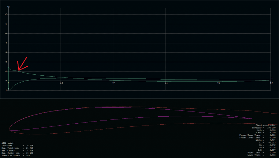Click the Thickness value 6.25%
The width and height of the screenshot is (279, 158).
tap(30, 145)
